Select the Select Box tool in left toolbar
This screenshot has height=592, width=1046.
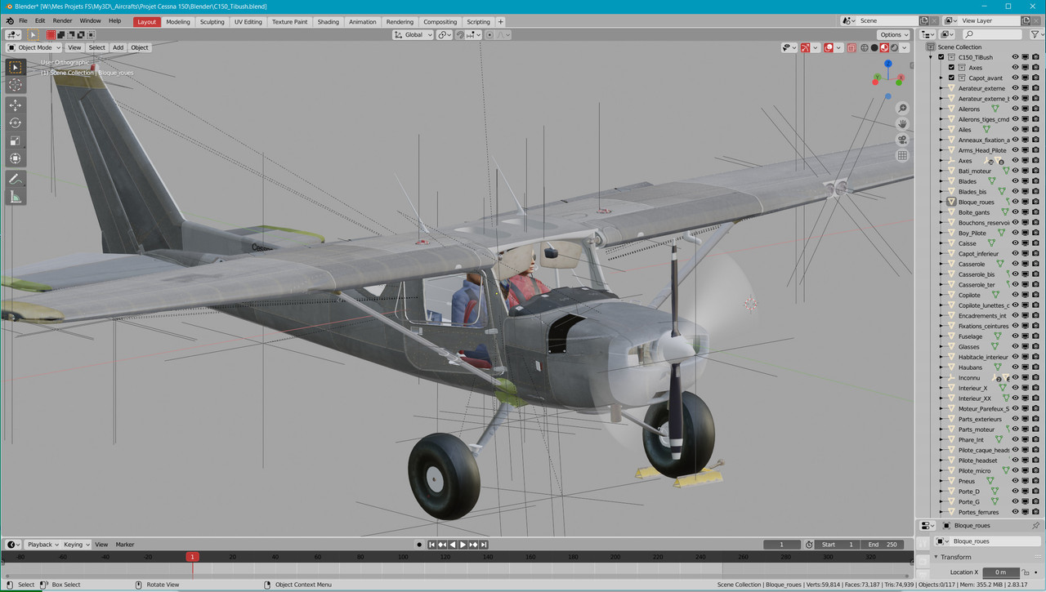pyautogui.click(x=16, y=67)
